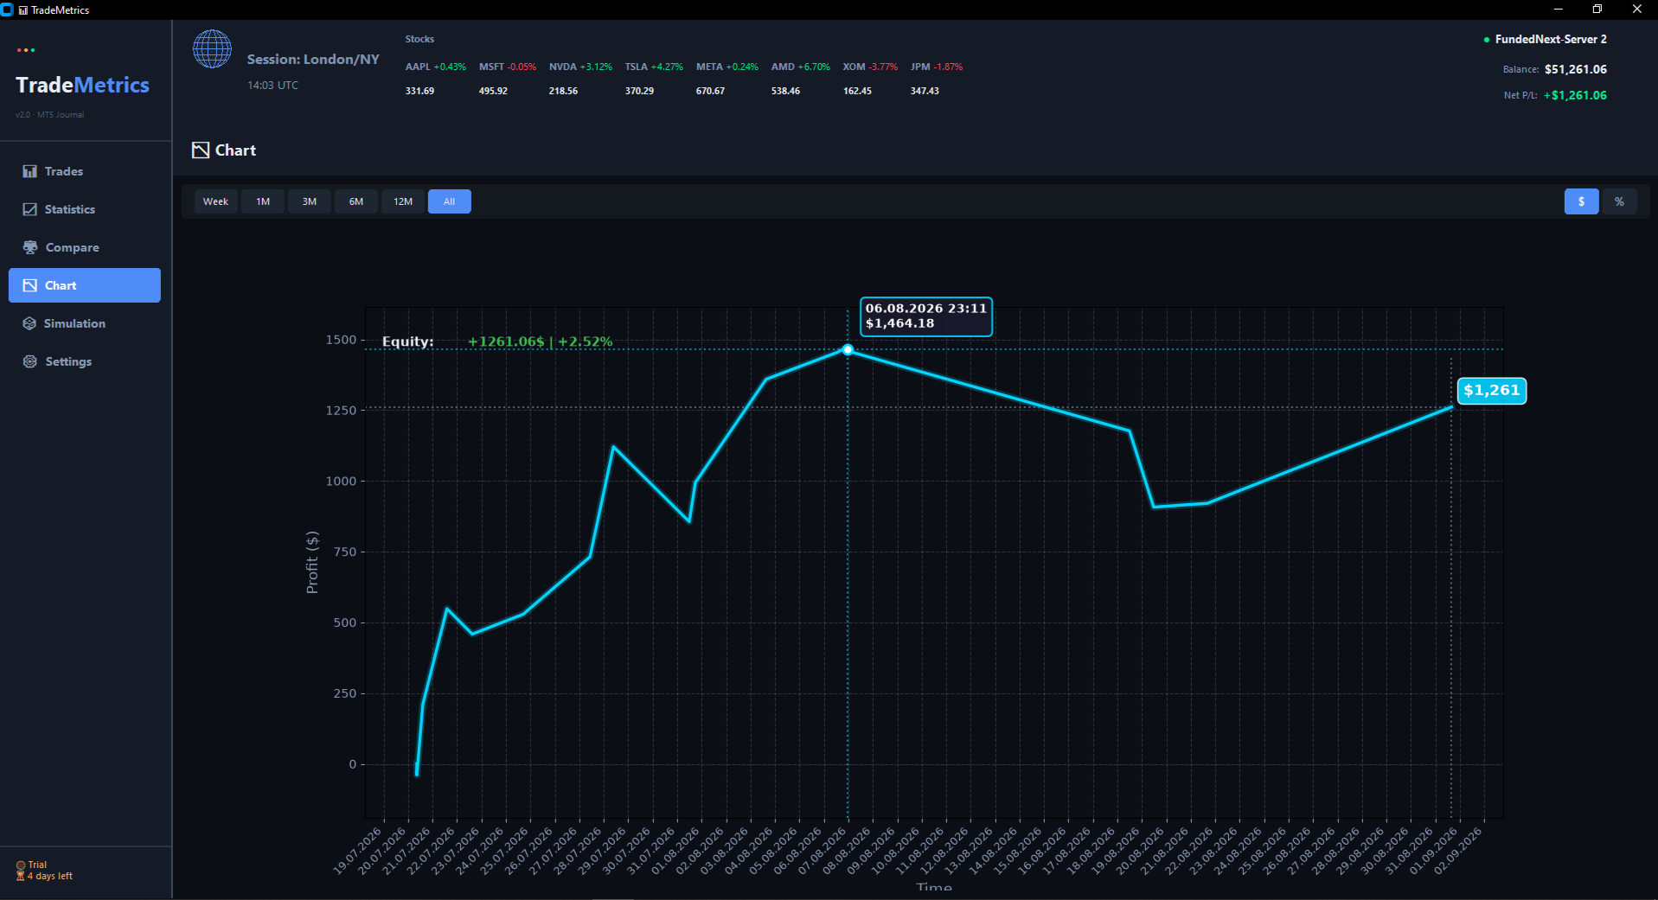The width and height of the screenshot is (1658, 900).
Task: Click the globe session icon
Action: (212, 49)
